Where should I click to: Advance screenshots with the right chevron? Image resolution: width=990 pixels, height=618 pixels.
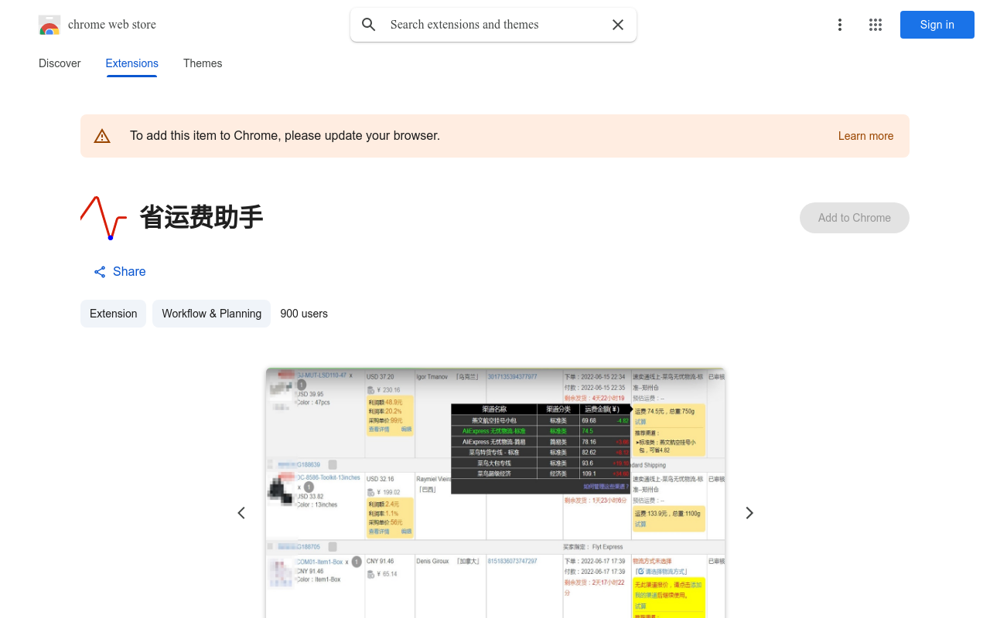[749, 512]
